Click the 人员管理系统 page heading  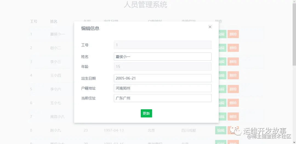click(x=145, y=5)
